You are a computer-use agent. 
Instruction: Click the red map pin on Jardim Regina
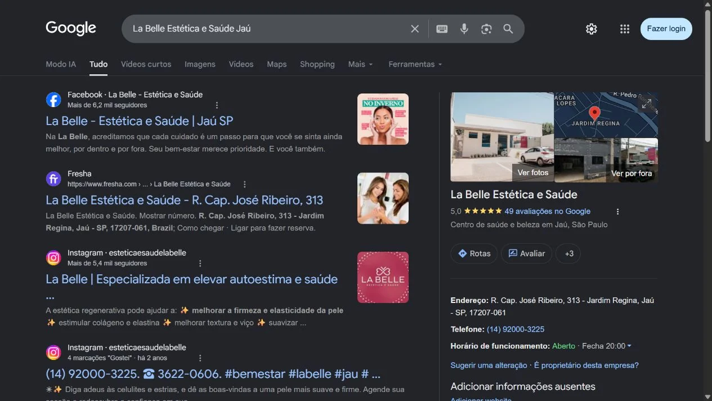coord(594,113)
